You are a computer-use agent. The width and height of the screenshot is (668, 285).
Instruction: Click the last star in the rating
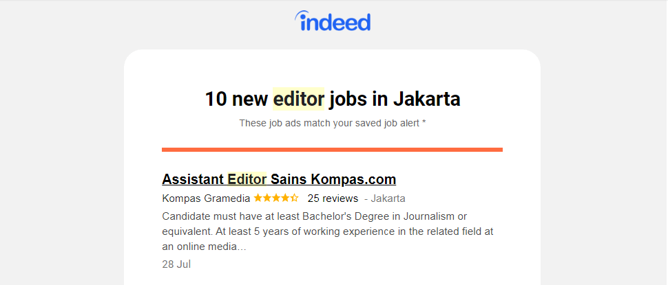pyautogui.click(x=295, y=198)
